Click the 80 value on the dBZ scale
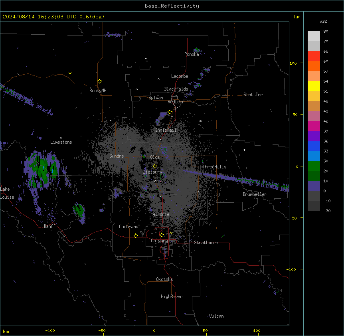This screenshot has width=344, height=336. [x=326, y=32]
